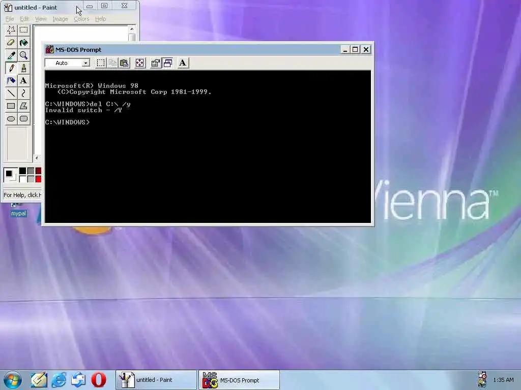The height and width of the screenshot is (390, 521).
Task: Choose the Fill With Color bucket tool
Action: [23, 43]
